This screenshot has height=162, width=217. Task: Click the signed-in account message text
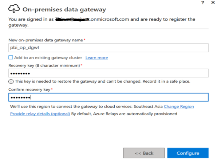pos(102,22)
